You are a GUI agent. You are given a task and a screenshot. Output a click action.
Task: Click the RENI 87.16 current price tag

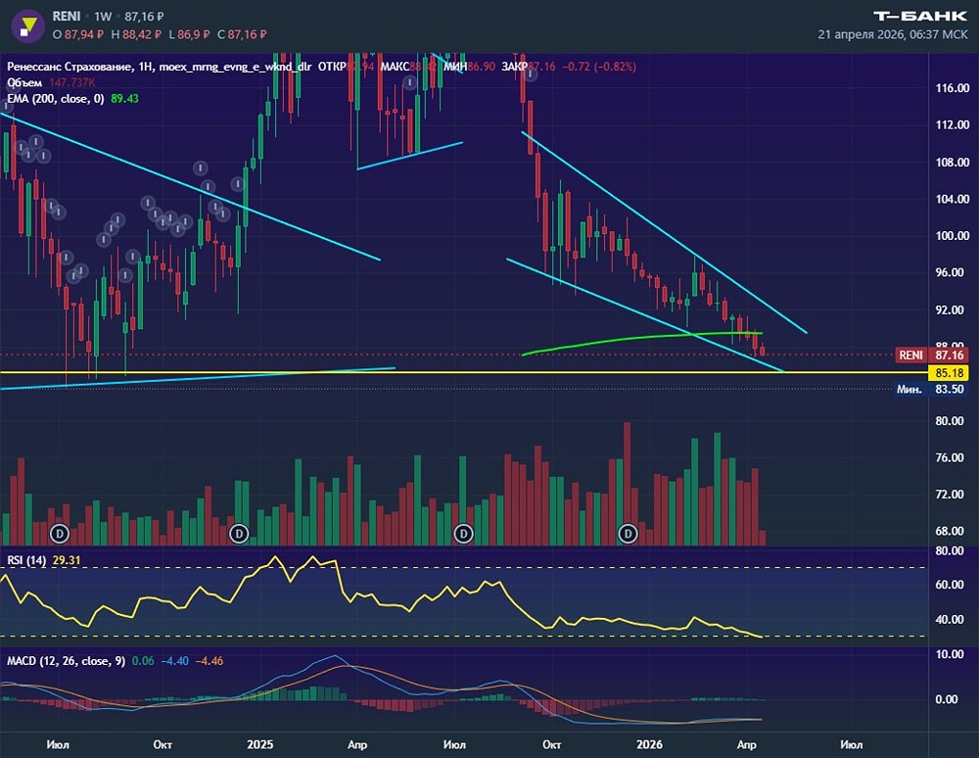tap(932, 355)
